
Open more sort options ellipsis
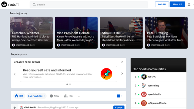point(79,96)
